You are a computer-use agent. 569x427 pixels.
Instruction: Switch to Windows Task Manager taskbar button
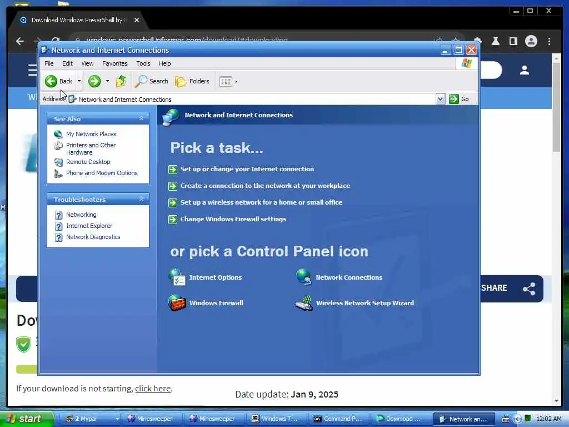coord(276,419)
